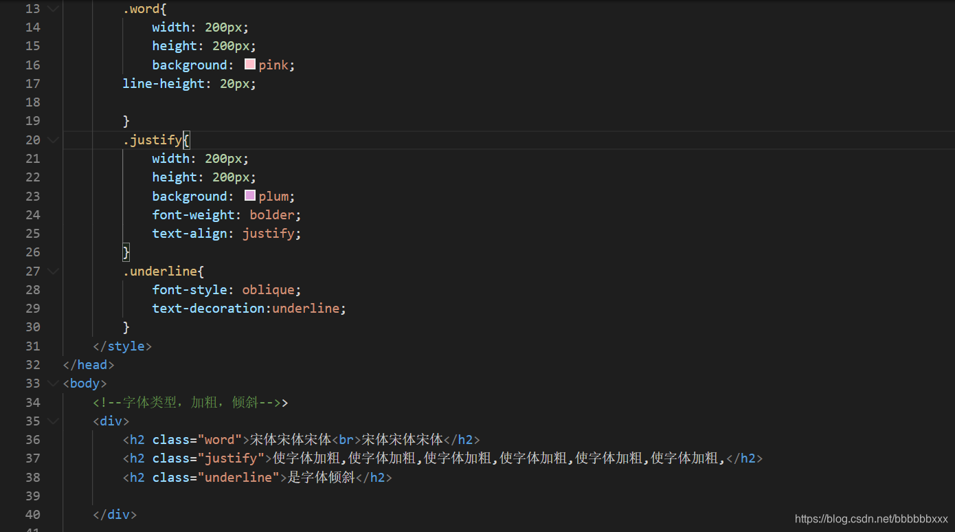Click the font-style property name
Screen dimensions: 955x532
[x=190, y=290]
